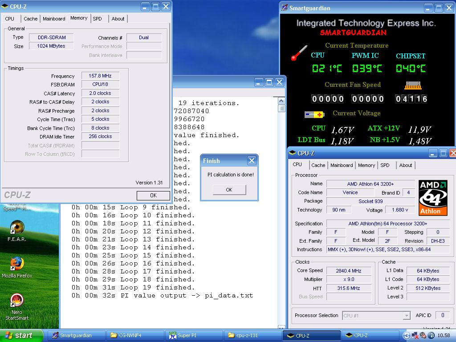Image resolution: width=456 pixels, height=342 pixels.
Task: Click the battery voltage icon in Smartguardian
Action: pyautogui.click(x=314, y=114)
